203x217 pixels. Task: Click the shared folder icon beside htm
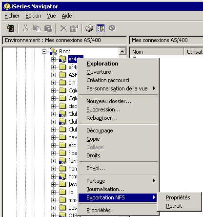click(x=62, y=176)
